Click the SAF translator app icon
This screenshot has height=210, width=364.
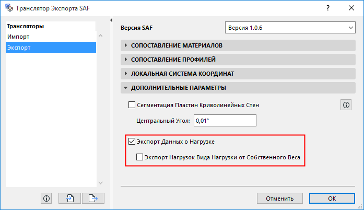(8, 8)
